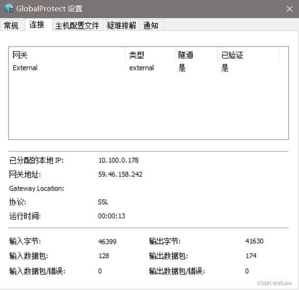Viewport: 299px width, 290px height.
Task: Click the 输入字节 label
Action: click(x=25, y=241)
